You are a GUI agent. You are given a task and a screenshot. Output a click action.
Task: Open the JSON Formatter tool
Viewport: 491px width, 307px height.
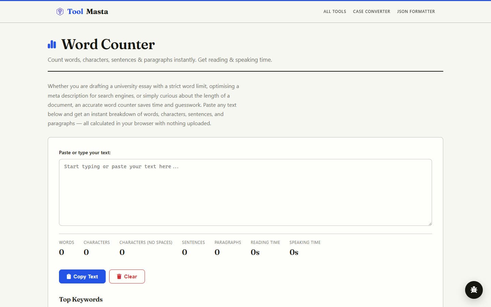pyautogui.click(x=416, y=12)
